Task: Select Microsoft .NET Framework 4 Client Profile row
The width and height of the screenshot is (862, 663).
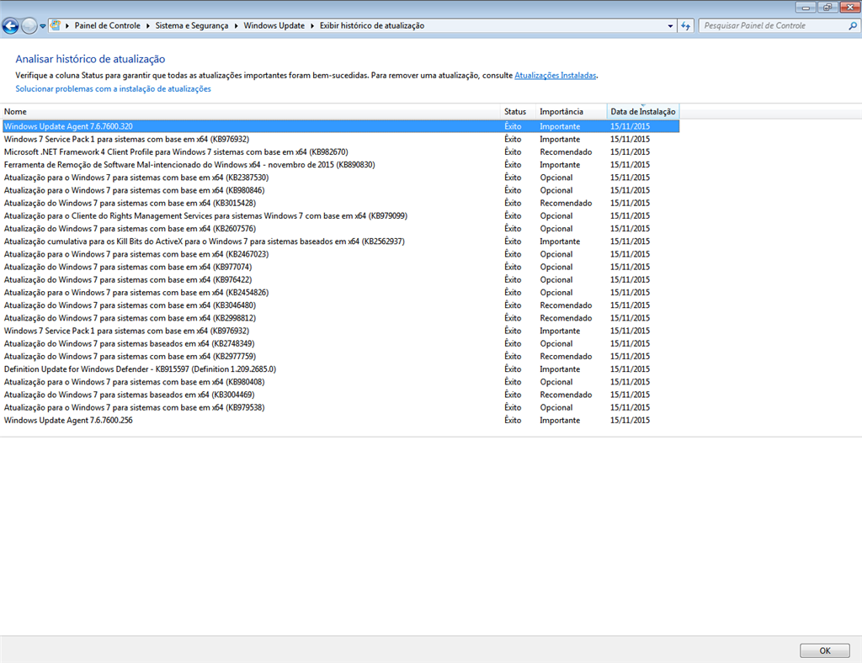Action: click(341, 151)
